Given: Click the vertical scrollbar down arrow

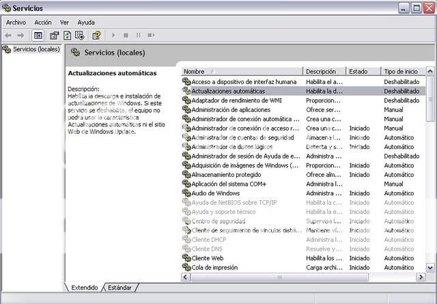Looking at the screenshot, I should tap(430, 268).
